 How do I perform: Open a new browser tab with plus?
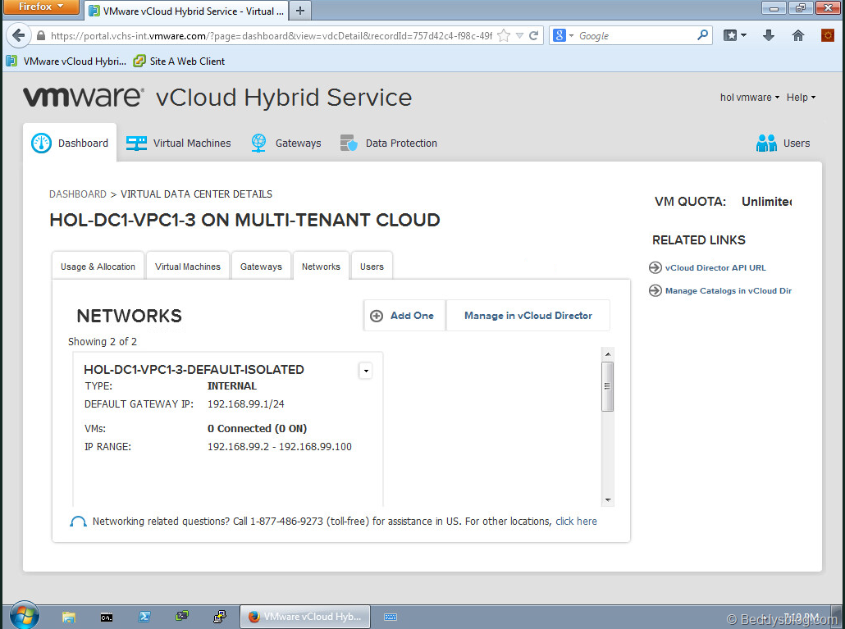[x=300, y=11]
